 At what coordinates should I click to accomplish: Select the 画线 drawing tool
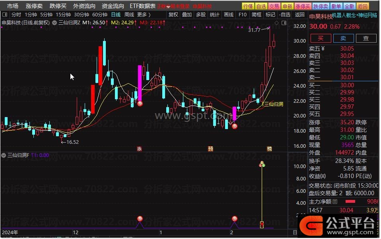click(x=229, y=15)
